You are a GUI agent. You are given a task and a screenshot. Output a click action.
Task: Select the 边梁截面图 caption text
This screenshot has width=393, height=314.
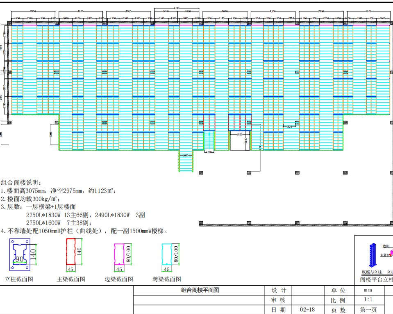click(119, 279)
